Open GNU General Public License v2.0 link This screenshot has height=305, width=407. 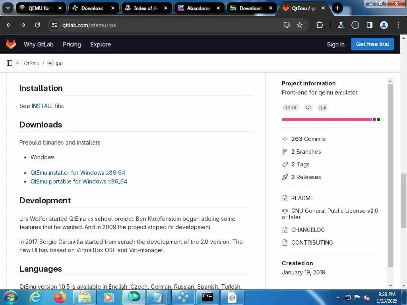330,214
